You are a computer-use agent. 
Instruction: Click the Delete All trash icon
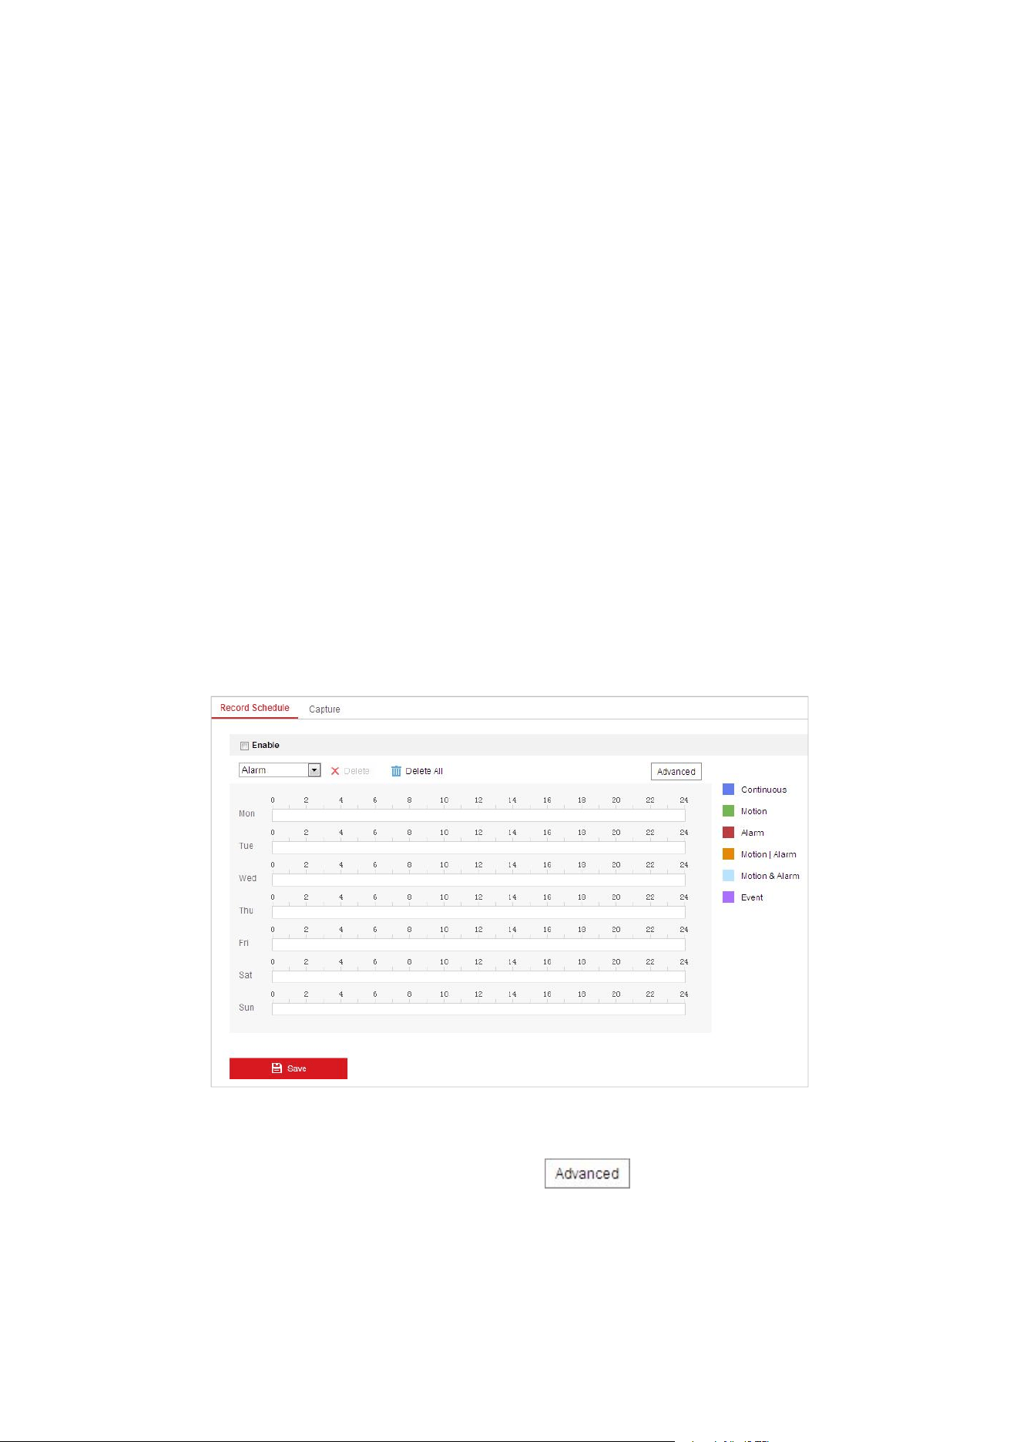click(x=396, y=771)
